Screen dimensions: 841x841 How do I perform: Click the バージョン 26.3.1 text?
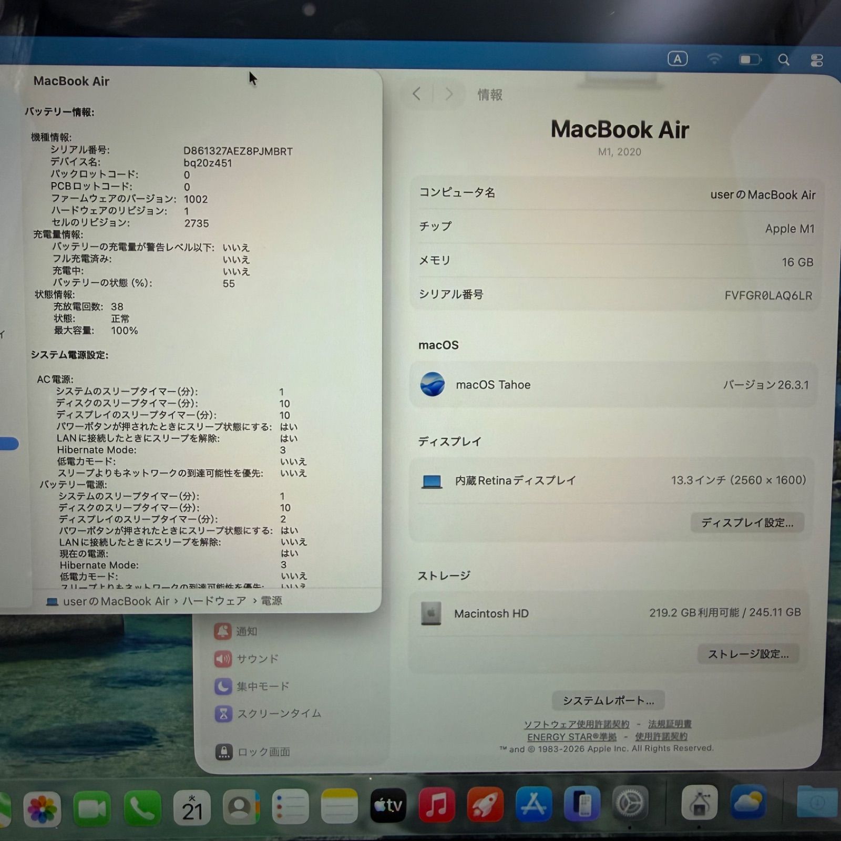pyautogui.click(x=766, y=385)
